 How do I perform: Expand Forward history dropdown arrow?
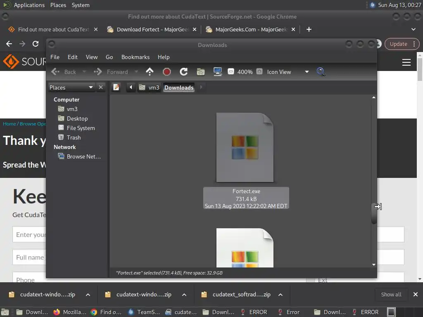[136, 72]
